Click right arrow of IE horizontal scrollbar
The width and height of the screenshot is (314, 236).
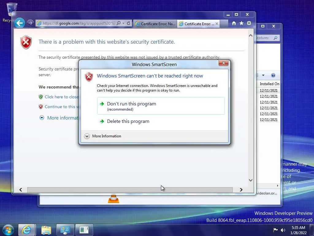[x=241, y=190]
